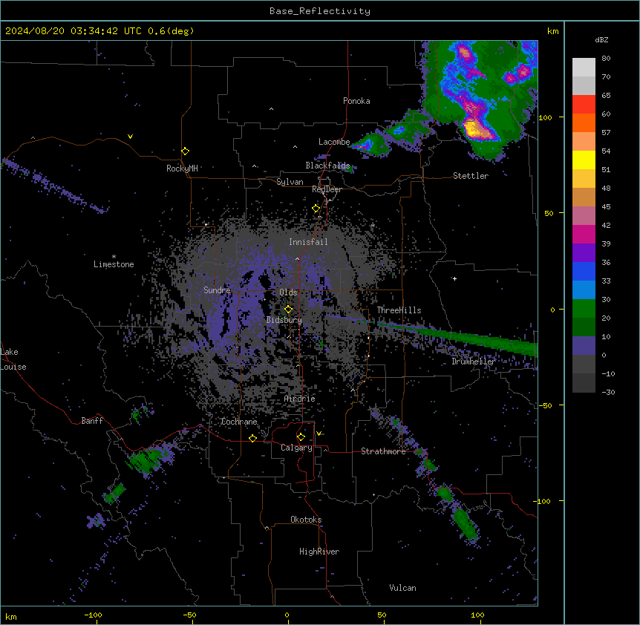
Task: Click the Drumheller label
Action: (x=474, y=361)
